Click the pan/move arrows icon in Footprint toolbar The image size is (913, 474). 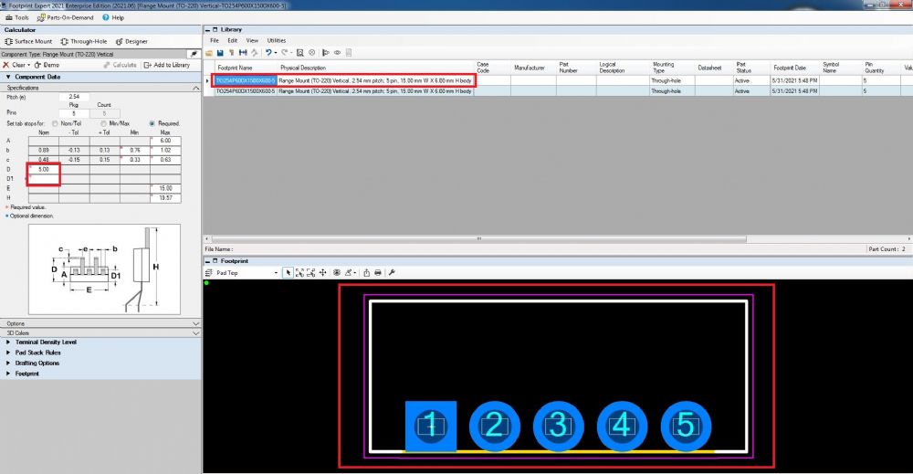point(322,272)
